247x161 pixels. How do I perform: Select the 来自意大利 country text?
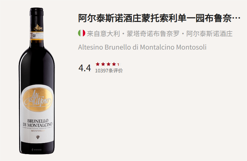click(103, 34)
